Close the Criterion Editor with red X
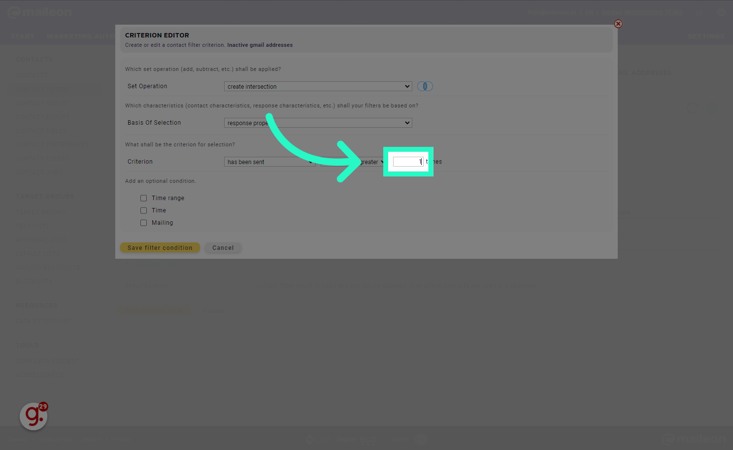733x450 pixels. click(618, 24)
